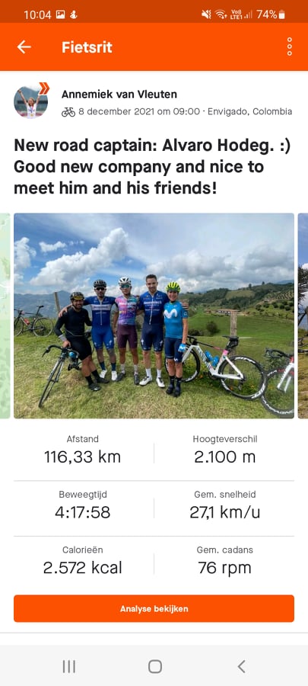Open the three-dot overflow menu
308x686 pixels.
pyautogui.click(x=289, y=46)
